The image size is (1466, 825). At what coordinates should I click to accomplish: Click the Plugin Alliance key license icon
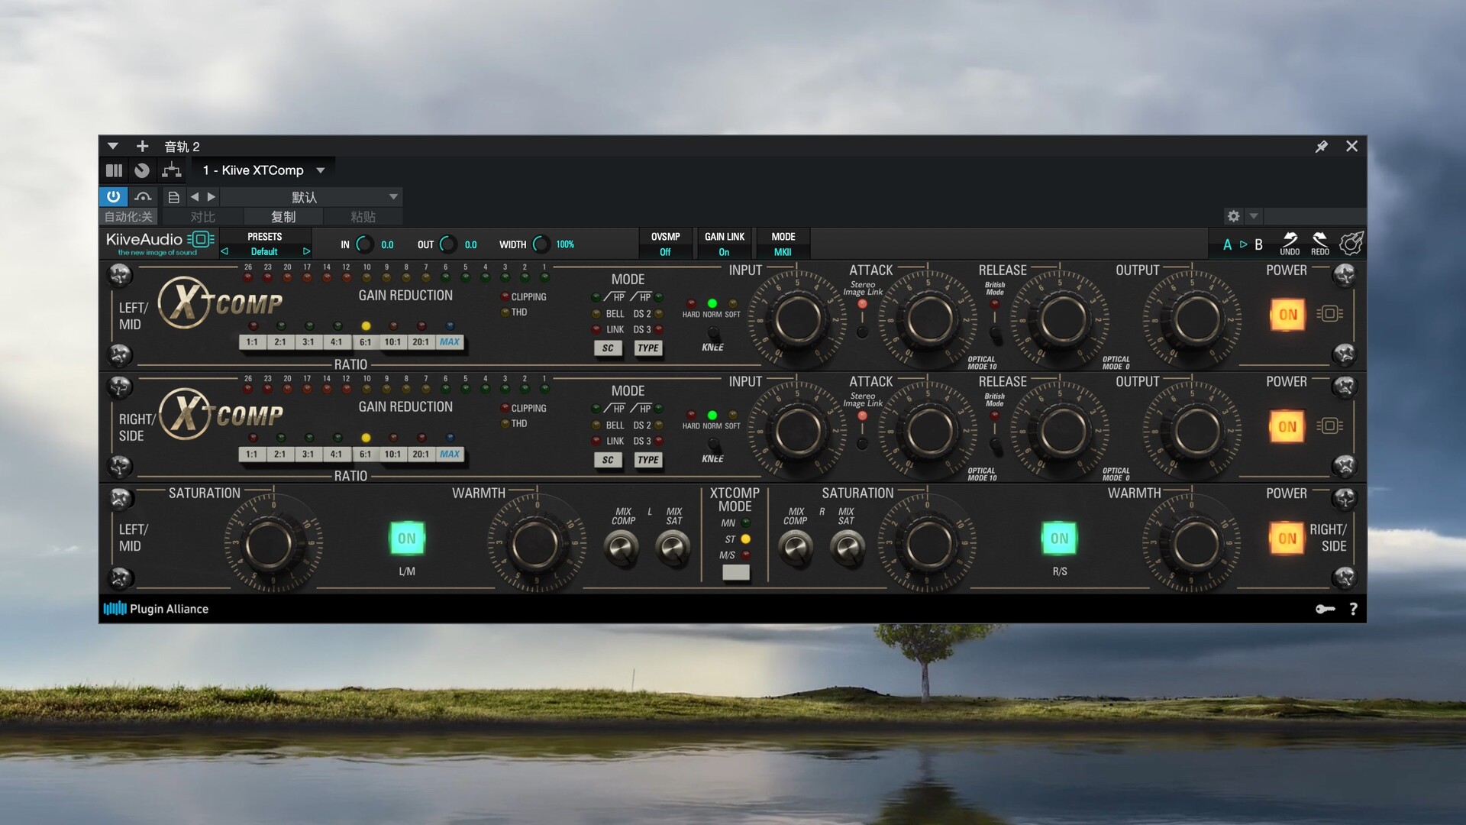click(x=1325, y=609)
